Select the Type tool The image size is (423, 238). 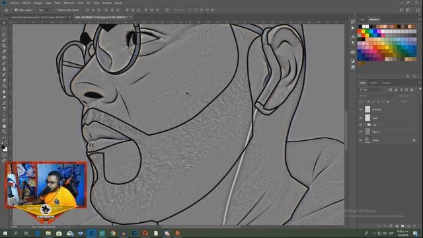(x=4, y=109)
